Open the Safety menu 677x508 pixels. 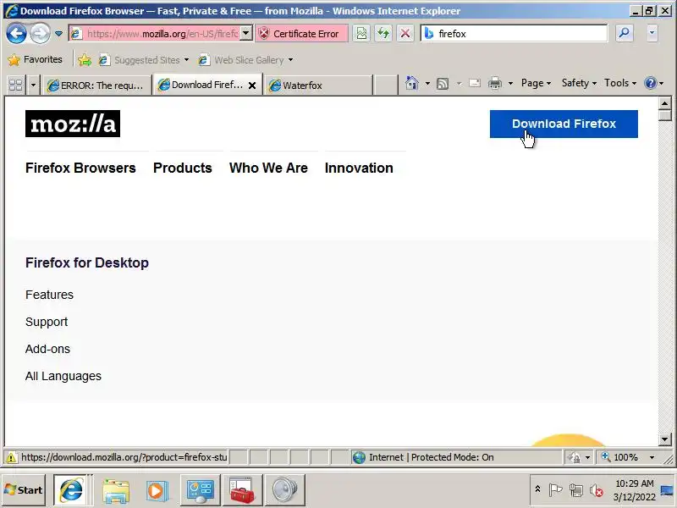coord(579,83)
